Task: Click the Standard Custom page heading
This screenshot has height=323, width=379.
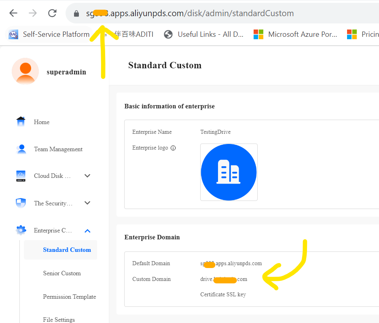Action: tap(165, 65)
